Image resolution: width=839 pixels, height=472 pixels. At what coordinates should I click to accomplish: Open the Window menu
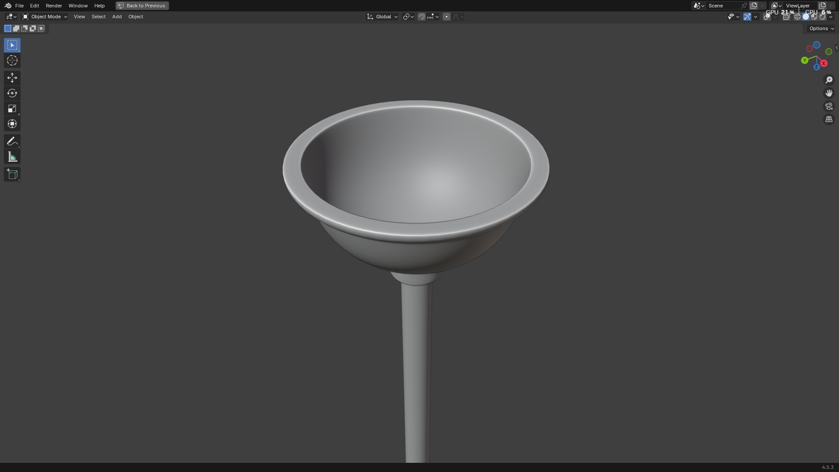(x=78, y=6)
